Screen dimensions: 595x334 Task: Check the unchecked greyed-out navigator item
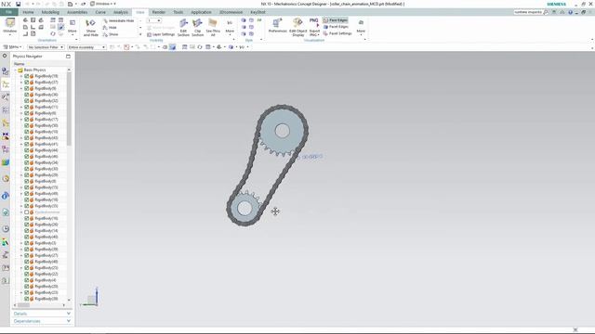(27, 212)
